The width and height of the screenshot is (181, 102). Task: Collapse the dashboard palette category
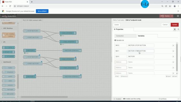pyautogui.click(x=6, y=62)
